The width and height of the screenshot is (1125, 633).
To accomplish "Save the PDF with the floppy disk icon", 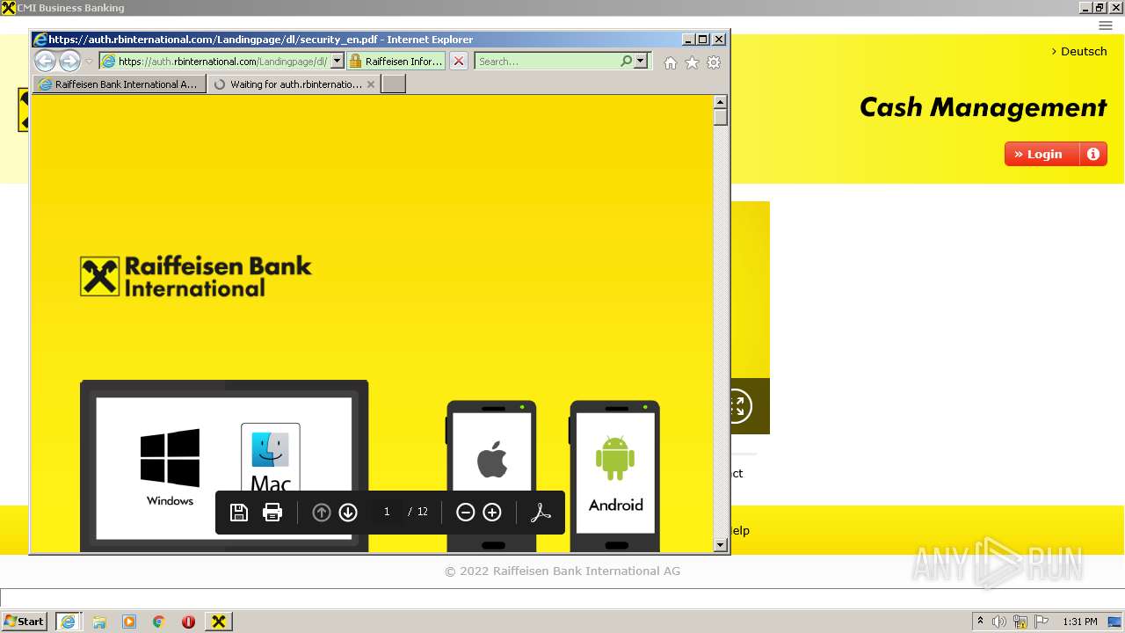I will point(238,513).
